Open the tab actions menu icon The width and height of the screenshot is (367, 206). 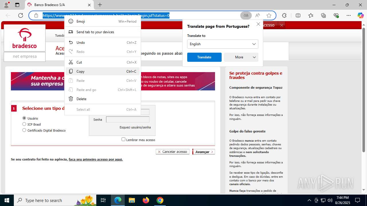click(17, 5)
